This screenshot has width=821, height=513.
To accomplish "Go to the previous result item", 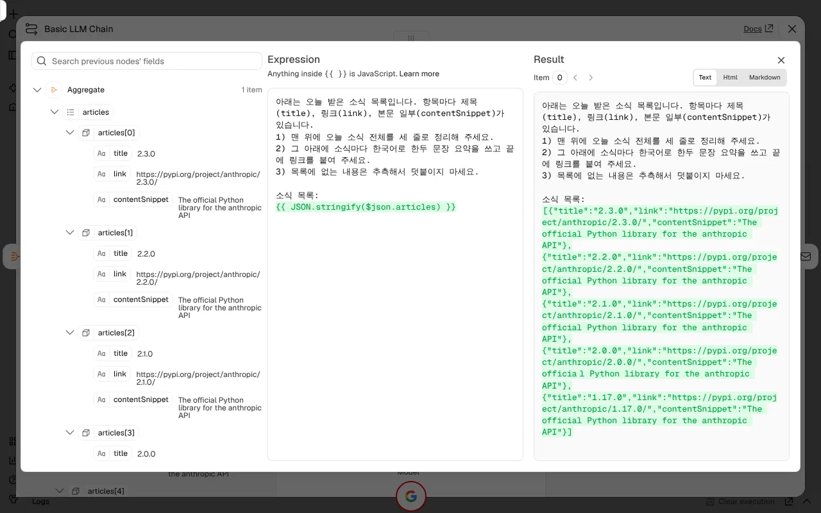I will tap(575, 78).
